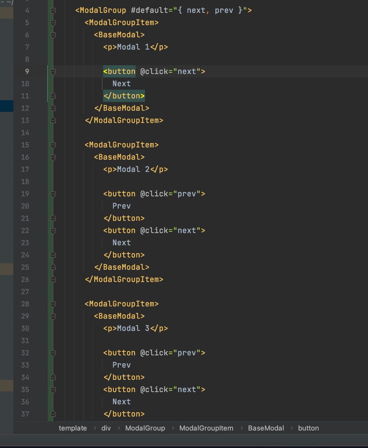
Task: Click the 'Next' text on line 23
Action: [x=121, y=243]
